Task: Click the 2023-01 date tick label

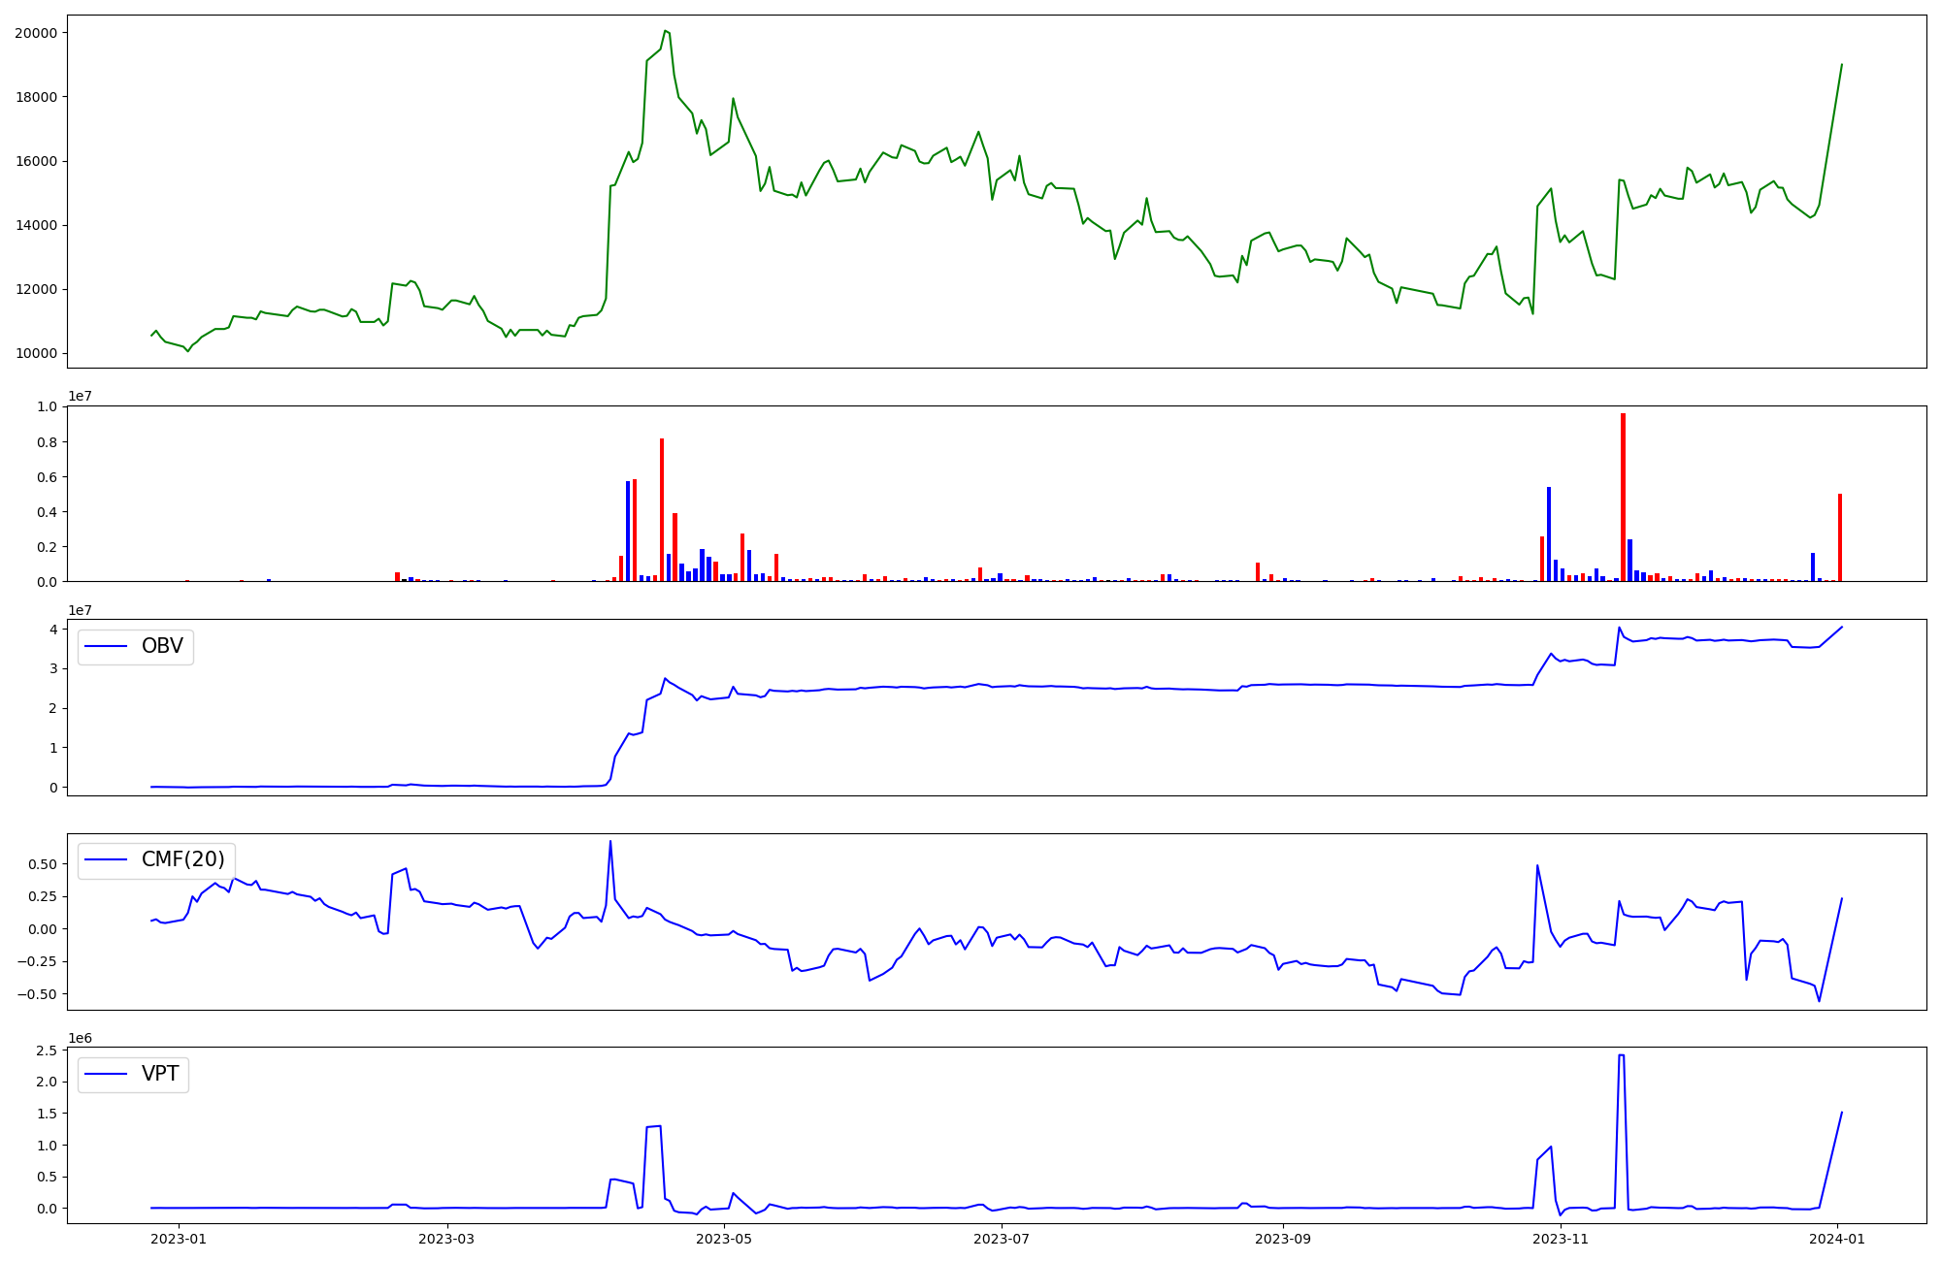Action: 180,1238
